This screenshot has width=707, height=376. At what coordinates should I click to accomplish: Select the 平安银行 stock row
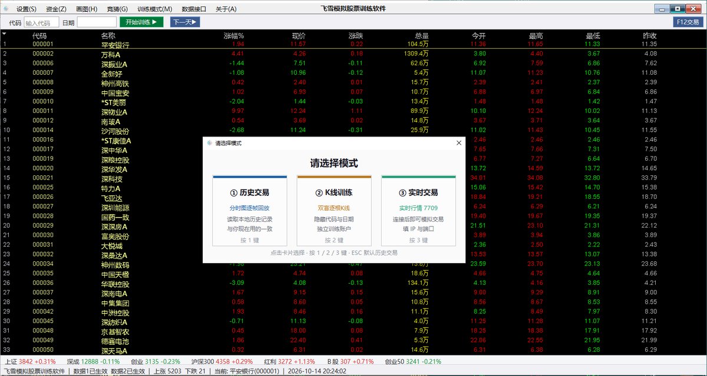[353, 44]
